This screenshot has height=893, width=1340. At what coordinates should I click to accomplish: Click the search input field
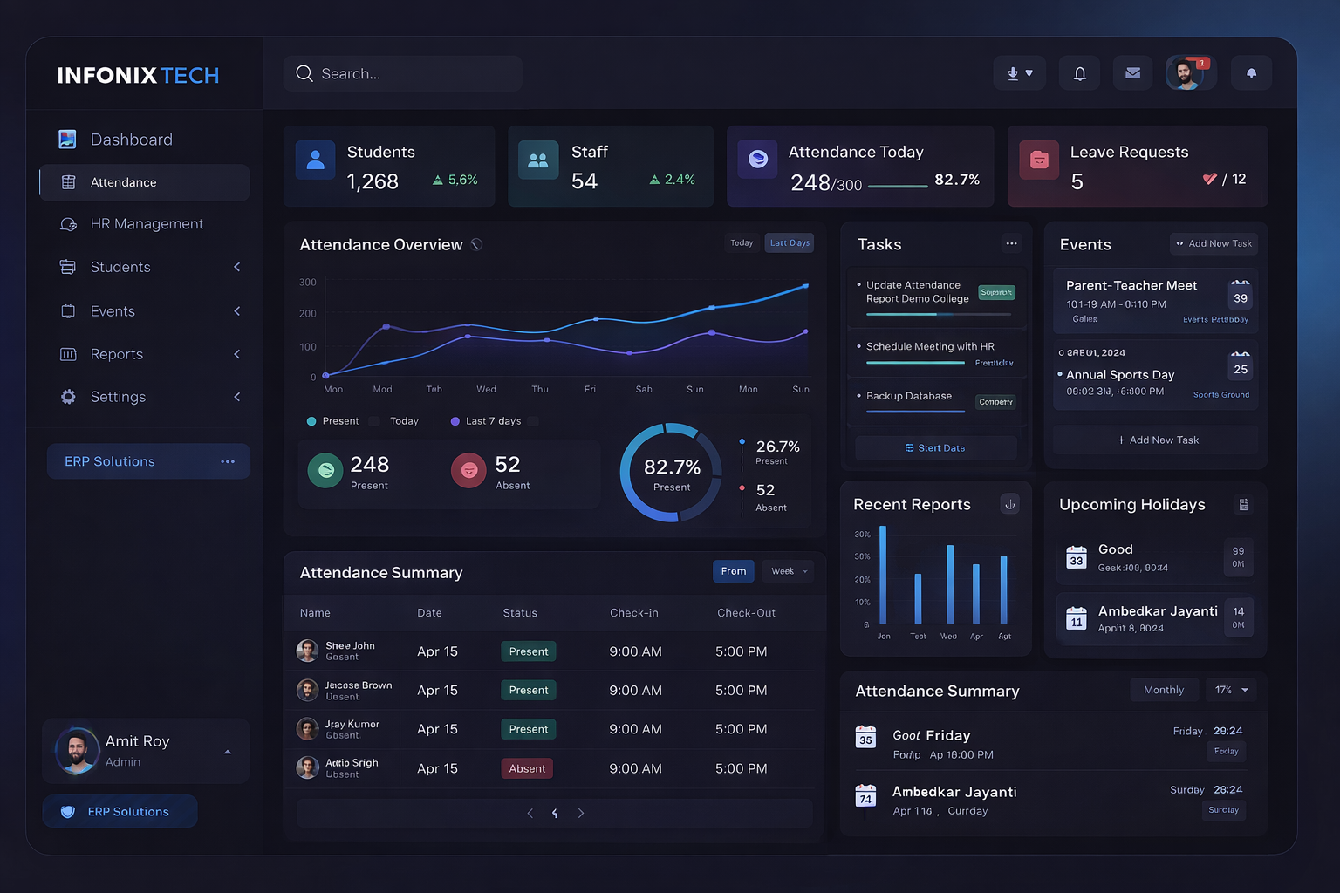403,73
